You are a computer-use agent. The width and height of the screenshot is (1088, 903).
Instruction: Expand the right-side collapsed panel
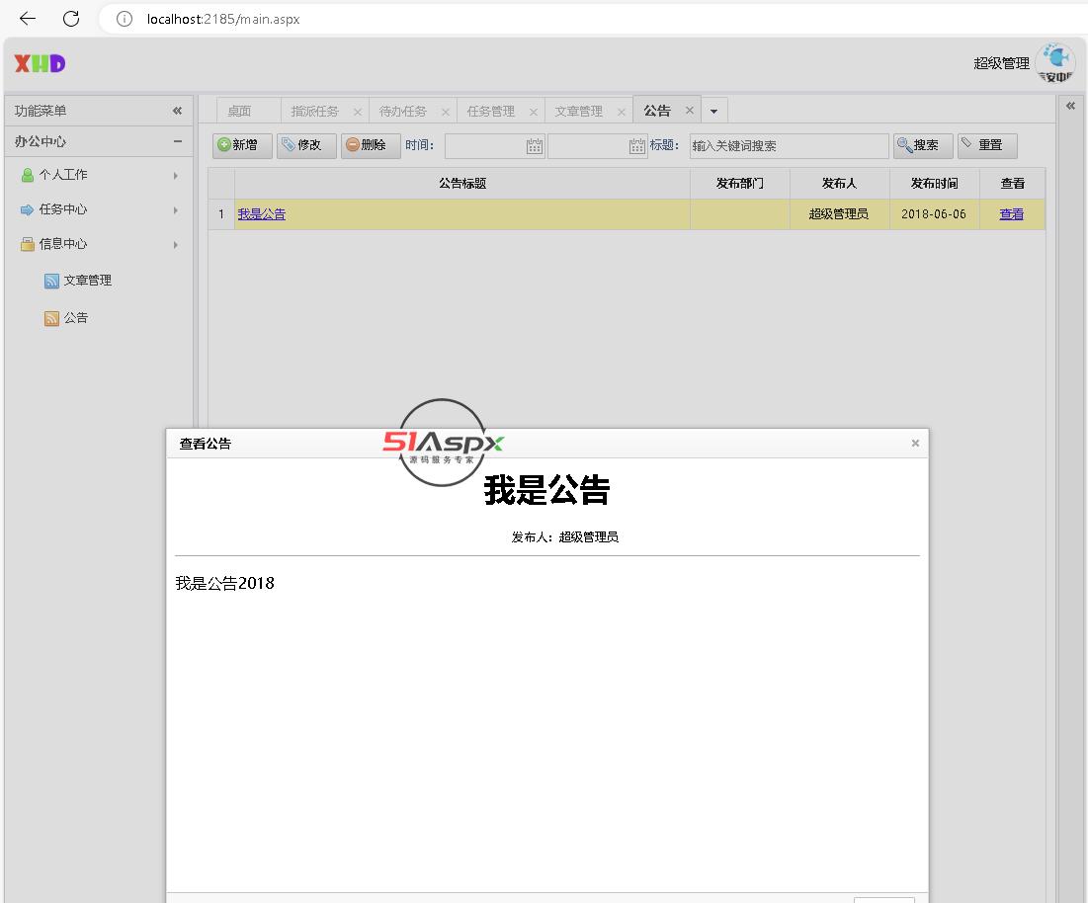[x=1070, y=106]
